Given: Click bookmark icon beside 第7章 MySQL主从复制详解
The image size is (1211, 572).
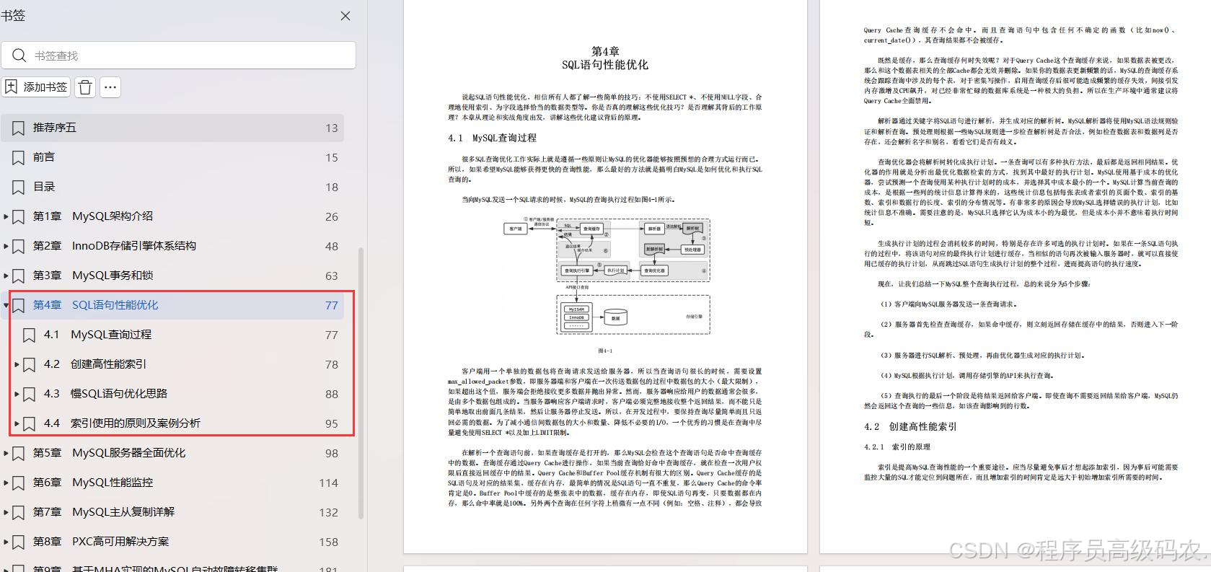Looking at the screenshot, I should [18, 513].
